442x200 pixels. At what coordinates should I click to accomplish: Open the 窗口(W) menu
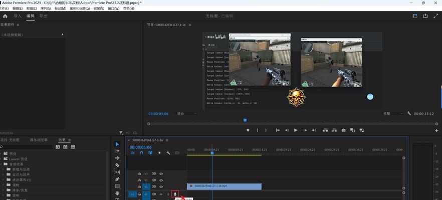click(114, 8)
